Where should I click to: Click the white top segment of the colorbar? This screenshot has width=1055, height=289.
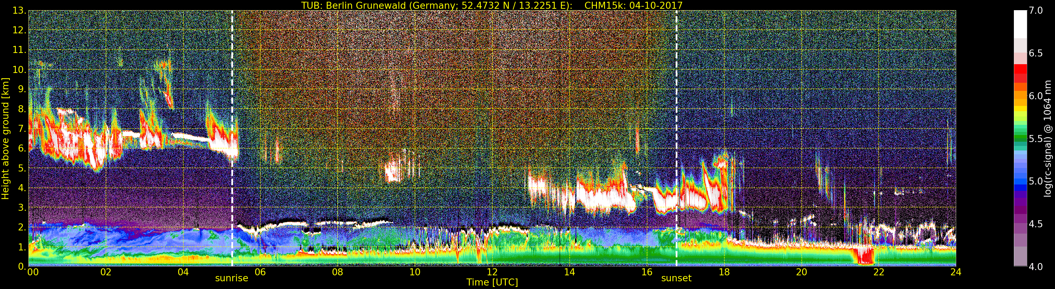pyautogui.click(x=1020, y=24)
